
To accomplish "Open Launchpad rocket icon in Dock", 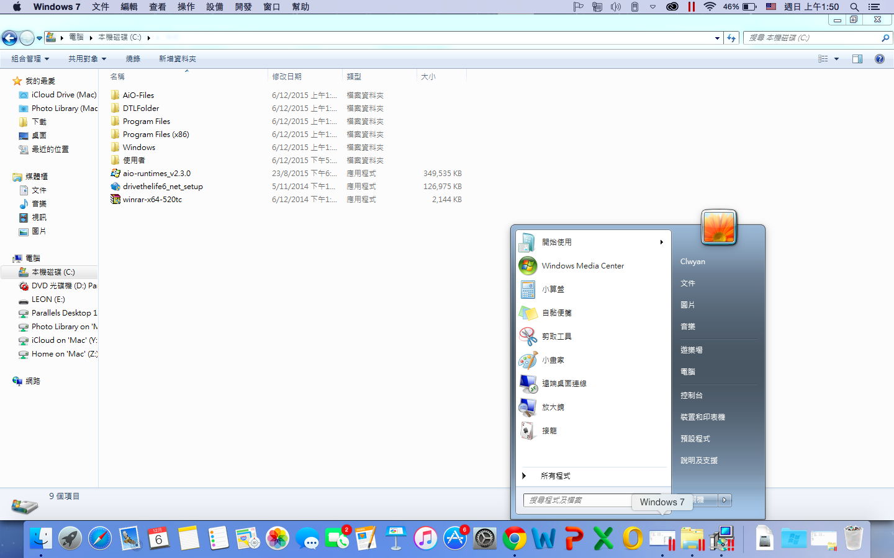I will tap(70, 538).
